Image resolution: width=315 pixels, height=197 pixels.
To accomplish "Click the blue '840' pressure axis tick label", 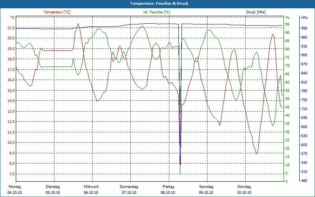I will click(304, 73).
